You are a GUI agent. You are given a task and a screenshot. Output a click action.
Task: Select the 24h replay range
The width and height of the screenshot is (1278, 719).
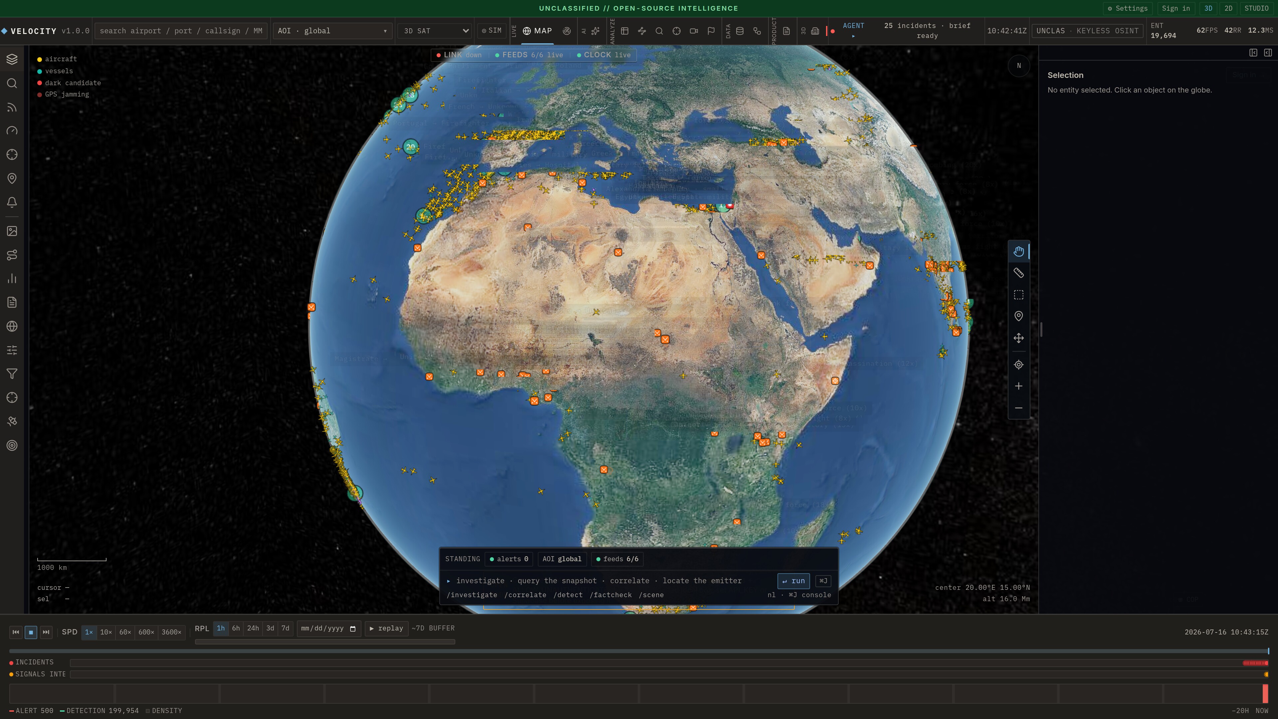pos(253,628)
